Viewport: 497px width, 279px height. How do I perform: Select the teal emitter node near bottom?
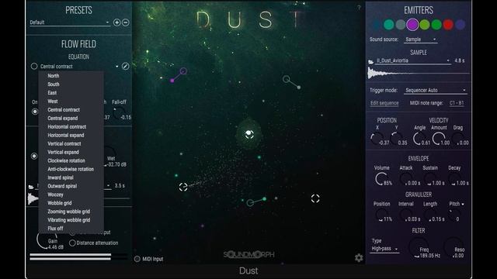250,203
